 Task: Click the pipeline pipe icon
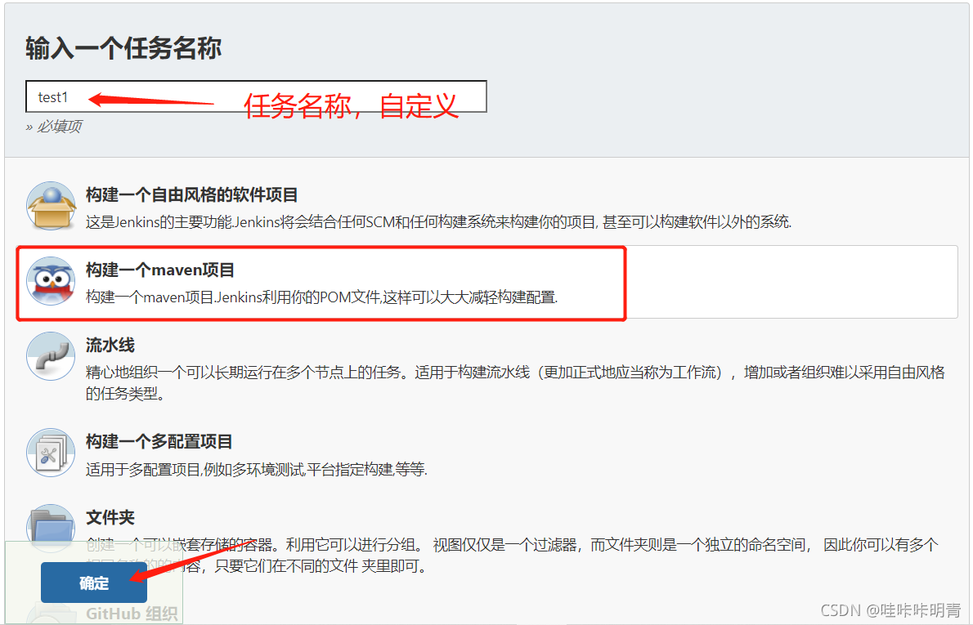51,356
